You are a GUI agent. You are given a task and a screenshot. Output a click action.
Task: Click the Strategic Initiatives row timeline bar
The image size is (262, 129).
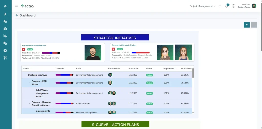coord(64,75)
